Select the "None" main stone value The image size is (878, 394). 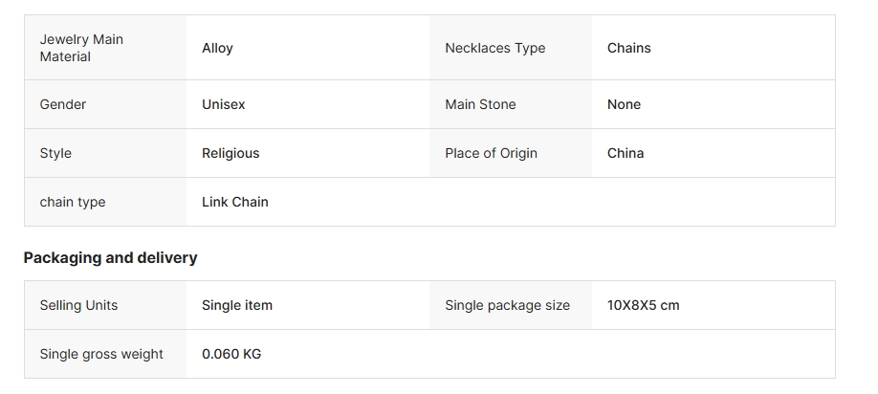click(x=624, y=104)
